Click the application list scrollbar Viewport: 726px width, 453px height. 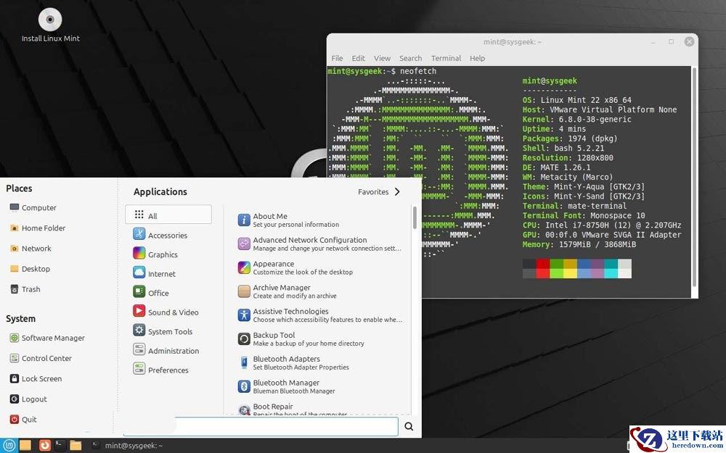pyautogui.click(x=415, y=217)
